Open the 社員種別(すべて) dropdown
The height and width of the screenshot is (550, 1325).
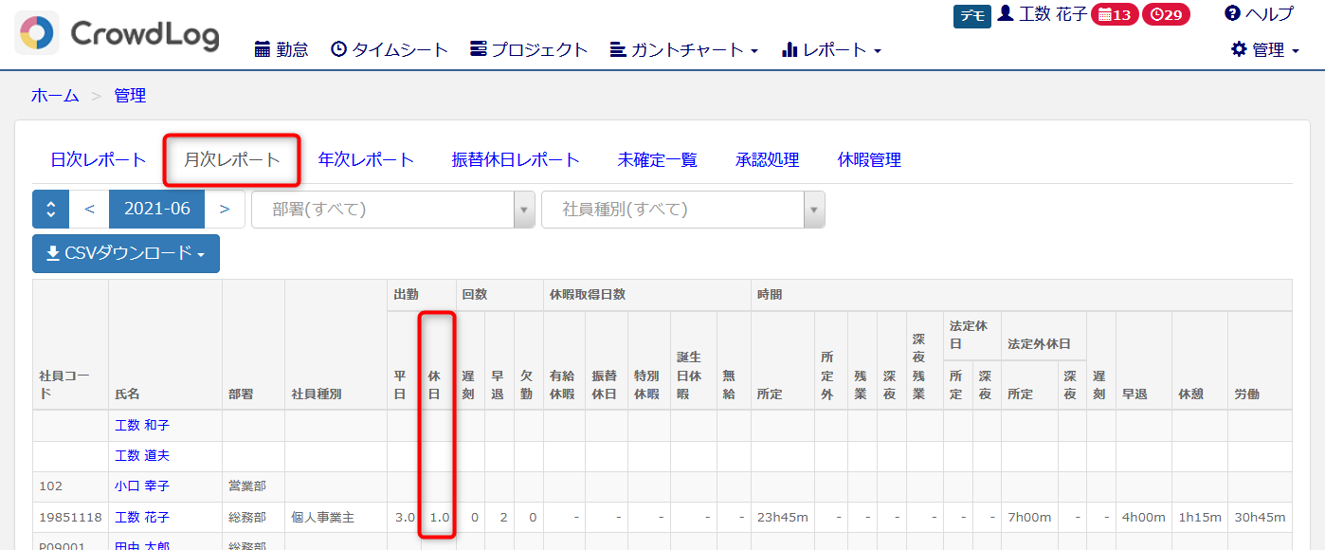click(x=682, y=209)
